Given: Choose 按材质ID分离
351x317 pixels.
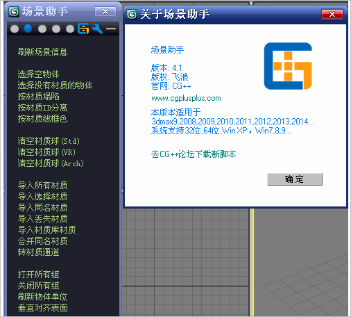Looking at the screenshot, I should click(x=42, y=108).
